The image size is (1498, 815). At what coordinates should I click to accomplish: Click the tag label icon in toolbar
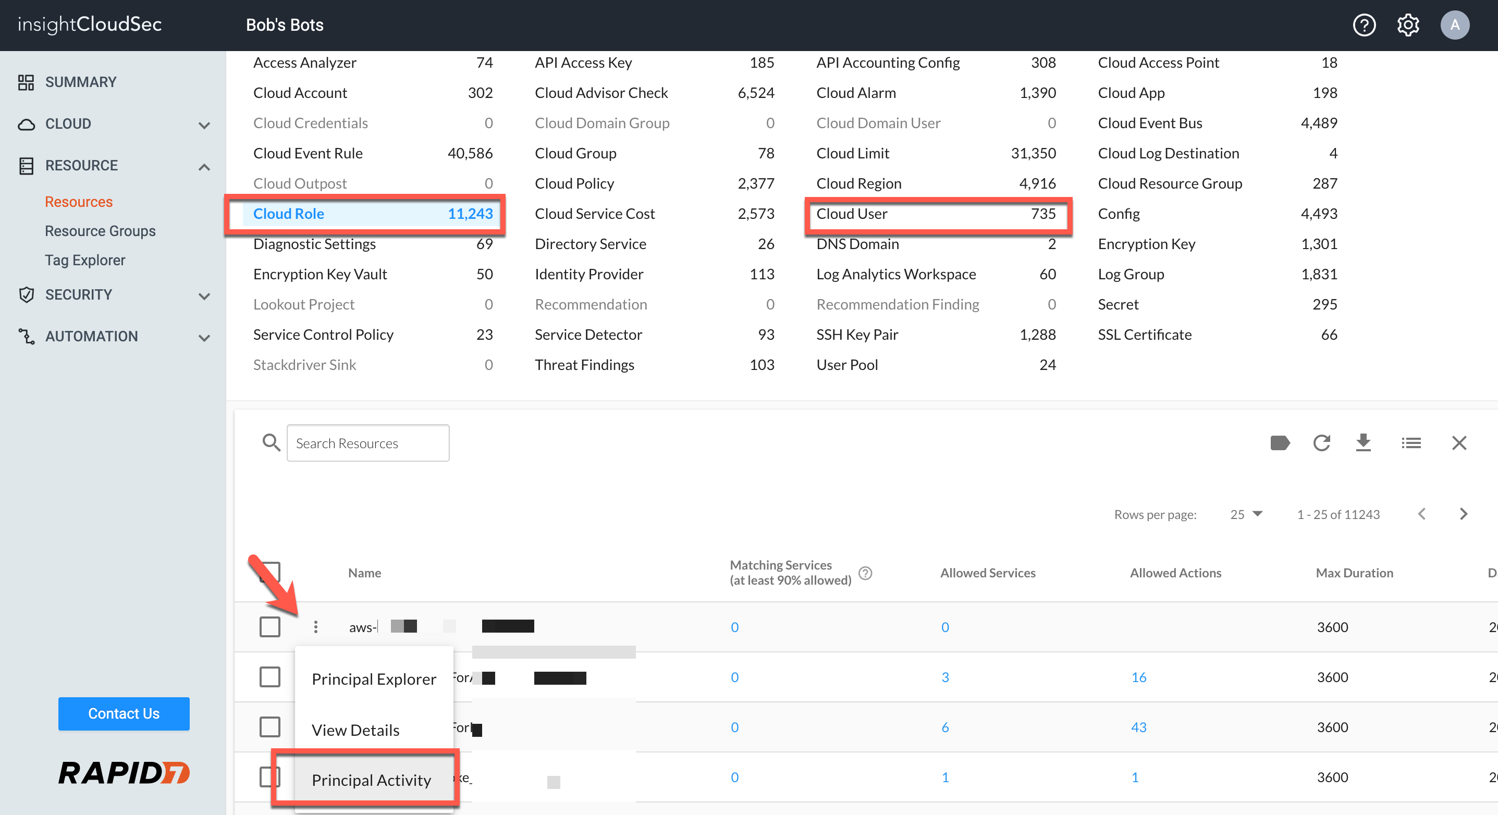tap(1280, 443)
